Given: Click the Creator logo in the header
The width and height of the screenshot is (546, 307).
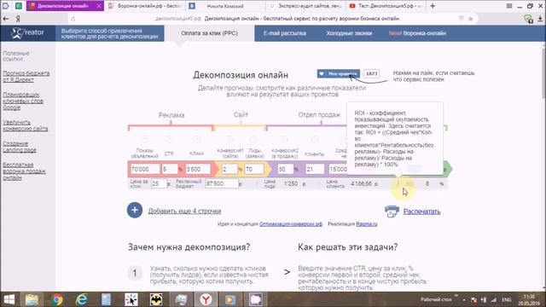Looking at the screenshot, I should 27,32.
